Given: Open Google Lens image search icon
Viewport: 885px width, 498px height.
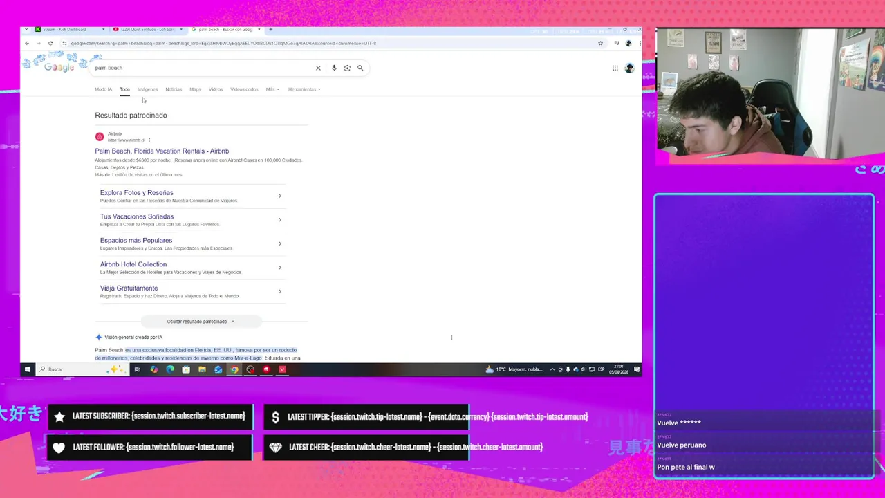Looking at the screenshot, I should (x=347, y=68).
